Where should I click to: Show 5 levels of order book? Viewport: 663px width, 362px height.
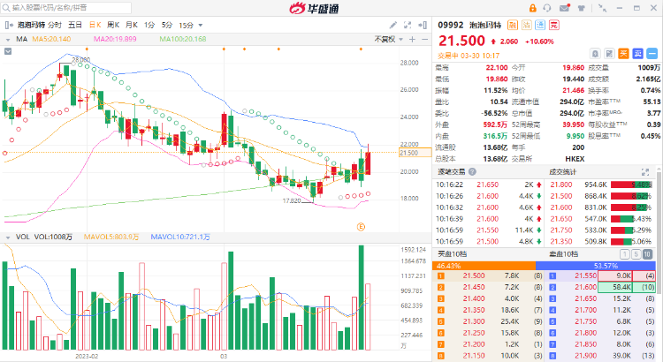[x=636, y=254]
